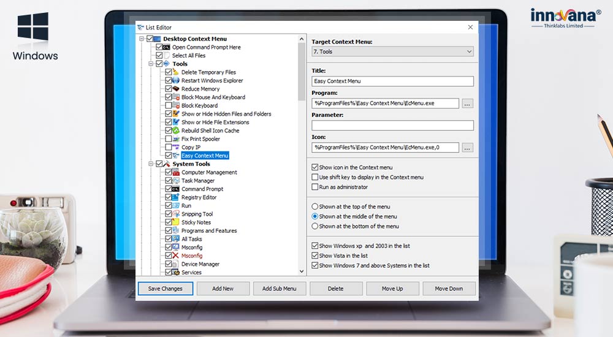Click the Desktop Context Menu monitor icon

[157, 39]
